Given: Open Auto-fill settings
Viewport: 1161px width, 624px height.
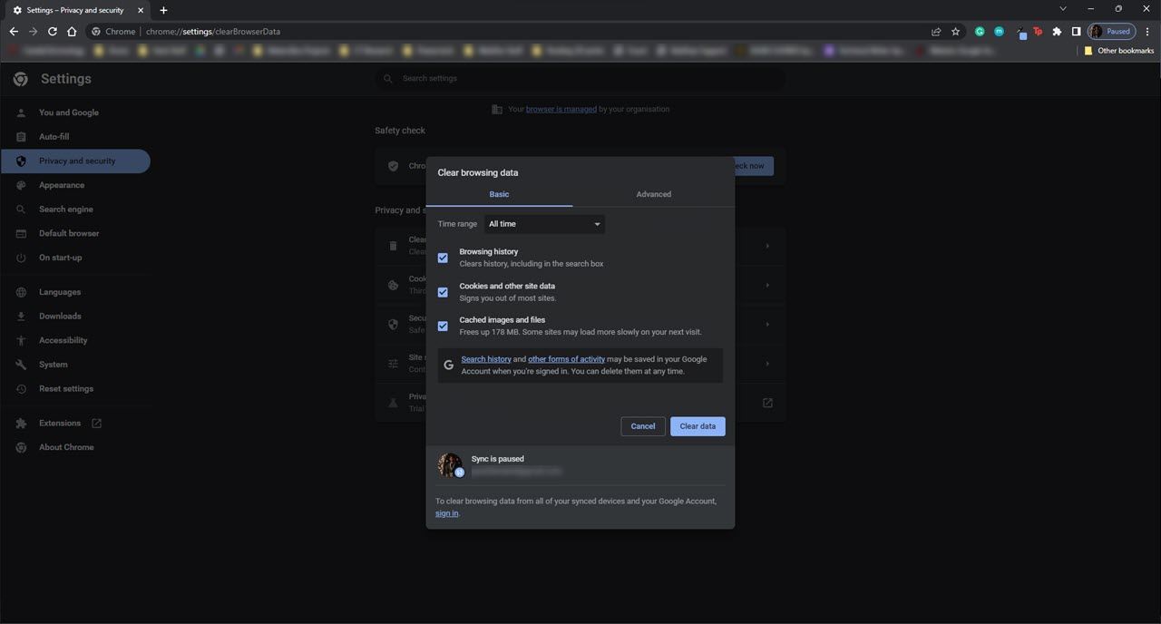Looking at the screenshot, I should click(54, 137).
